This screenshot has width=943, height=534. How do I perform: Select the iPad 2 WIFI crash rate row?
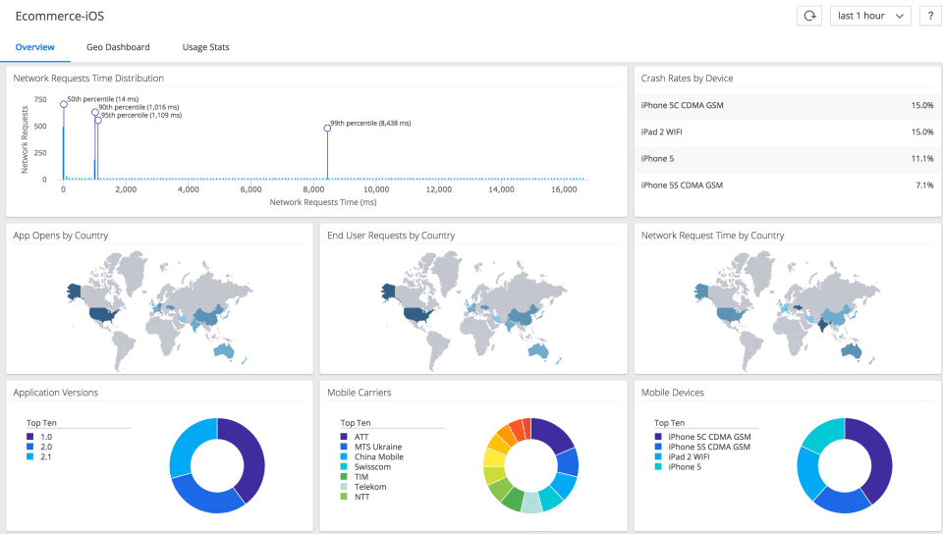tap(787, 133)
